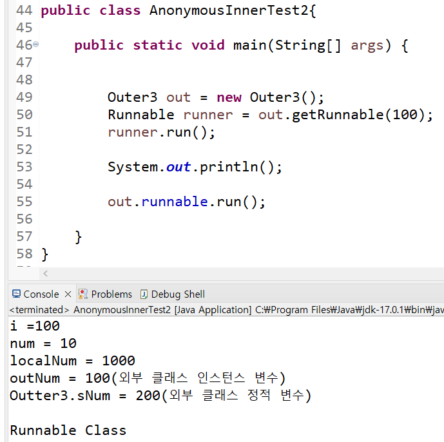Click the Problems tab warning icon
This screenshot has height=442, width=444.
pyautogui.click(x=83, y=294)
